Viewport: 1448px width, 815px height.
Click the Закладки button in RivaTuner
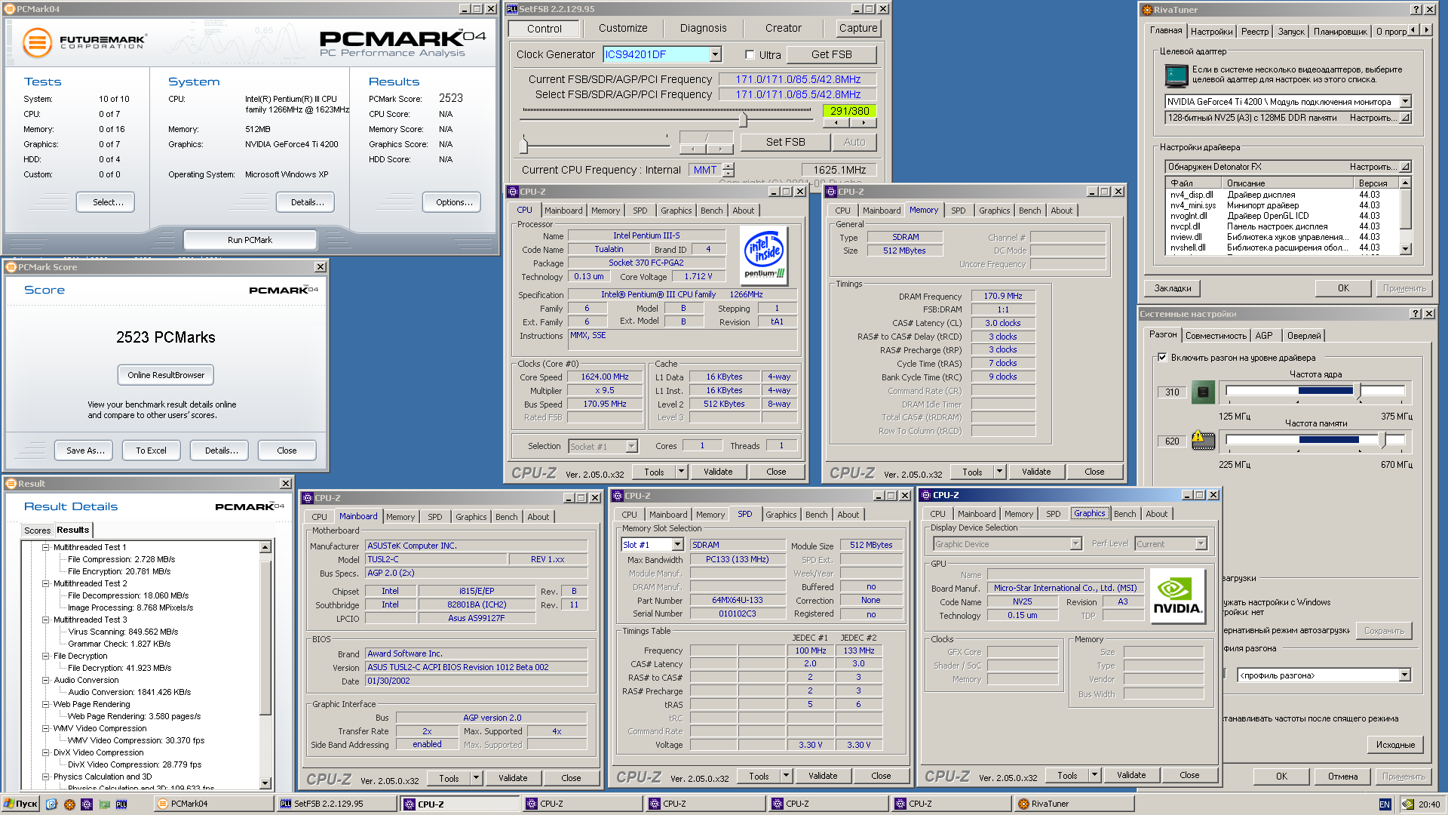coord(1173,288)
